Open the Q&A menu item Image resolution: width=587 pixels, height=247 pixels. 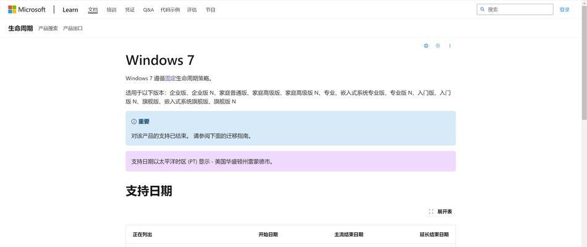point(148,10)
